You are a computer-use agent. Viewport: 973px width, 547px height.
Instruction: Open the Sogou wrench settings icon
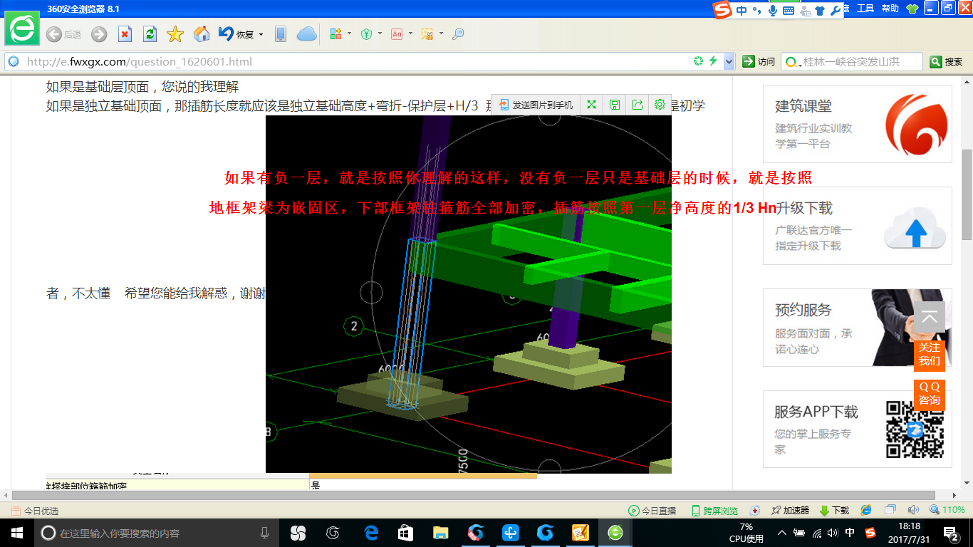(836, 11)
